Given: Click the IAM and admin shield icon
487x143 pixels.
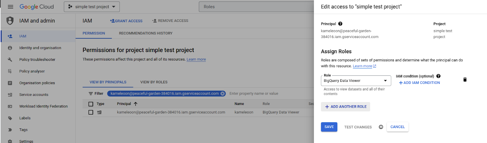Looking at the screenshot, I should [x=10, y=21].
